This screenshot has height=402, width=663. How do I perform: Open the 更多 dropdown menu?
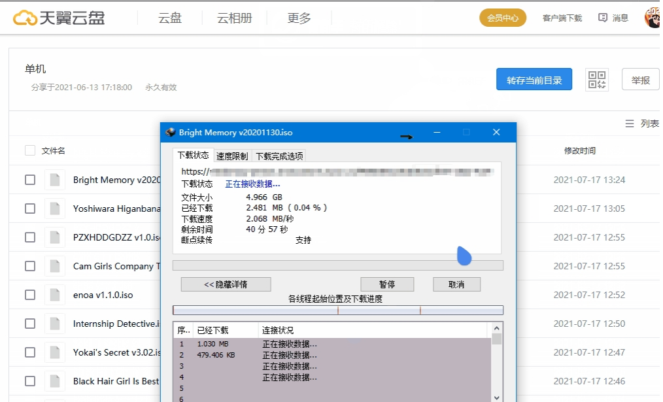point(298,18)
